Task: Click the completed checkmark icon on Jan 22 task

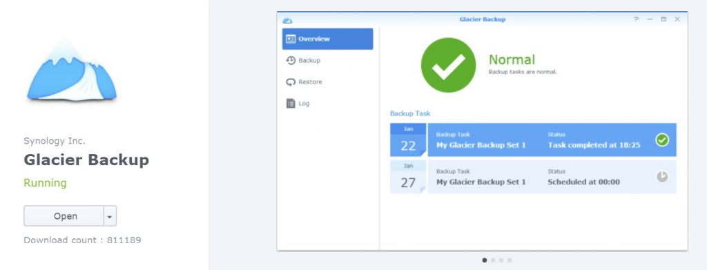Action: coord(662,139)
